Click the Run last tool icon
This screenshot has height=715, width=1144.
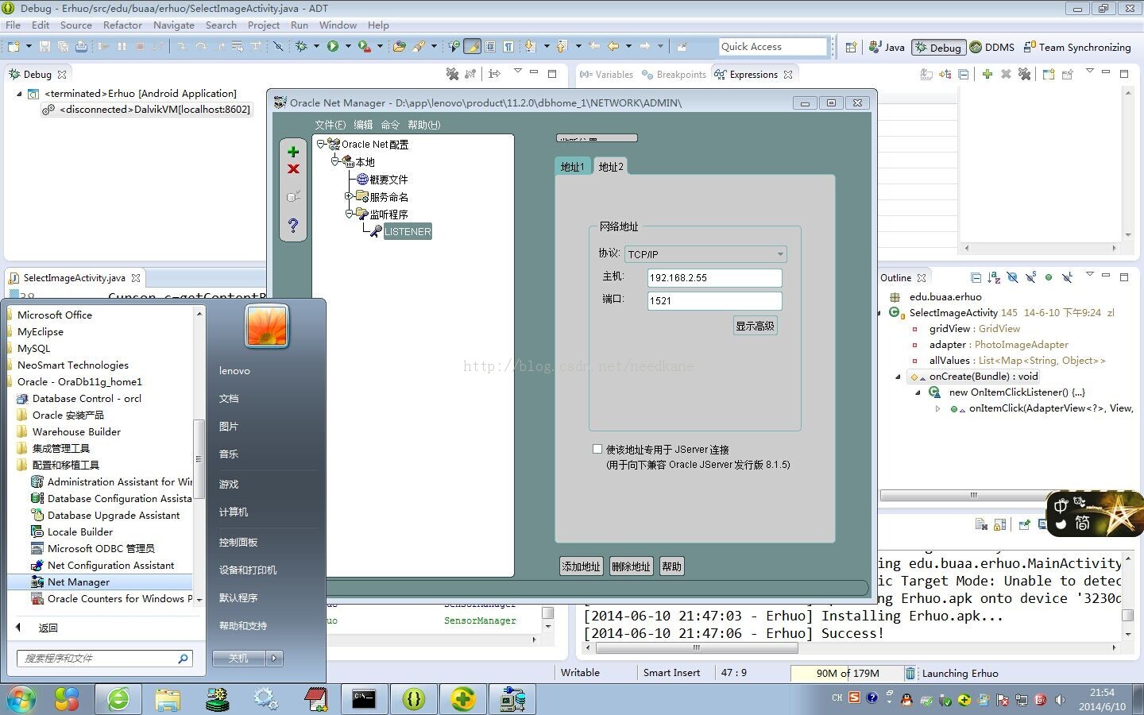pos(365,47)
